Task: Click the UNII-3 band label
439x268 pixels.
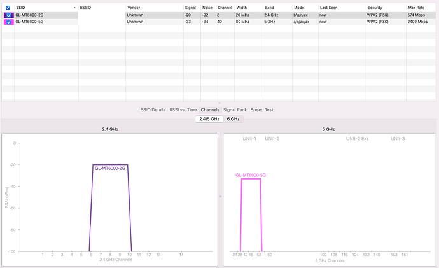Action: pyautogui.click(x=398, y=139)
